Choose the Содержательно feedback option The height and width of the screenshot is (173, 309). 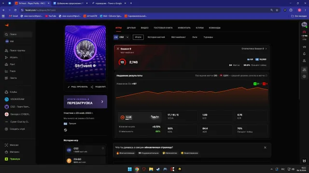tap(148, 153)
